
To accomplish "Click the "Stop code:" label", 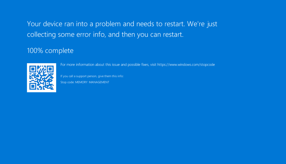I will (x=67, y=82).
